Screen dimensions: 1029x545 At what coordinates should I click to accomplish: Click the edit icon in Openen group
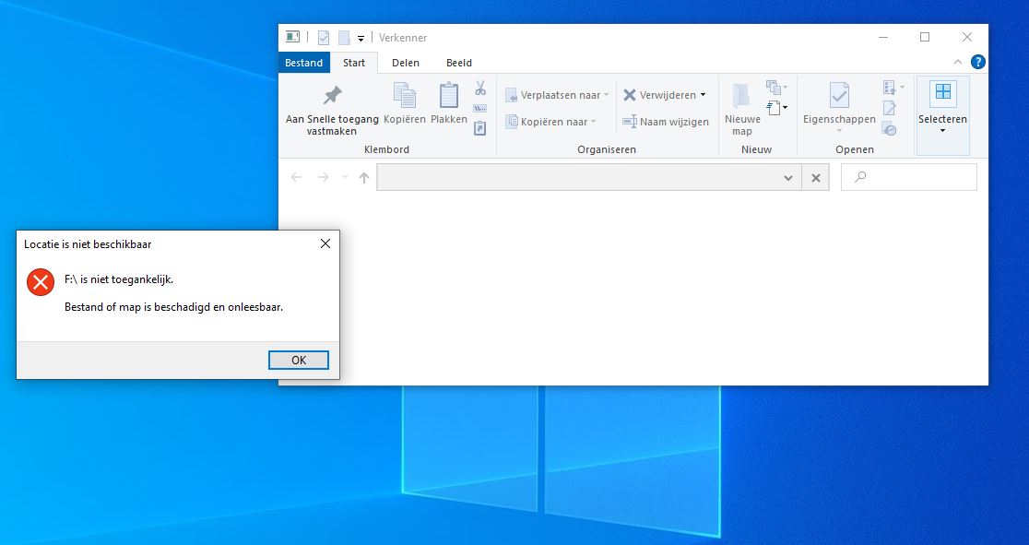click(890, 108)
